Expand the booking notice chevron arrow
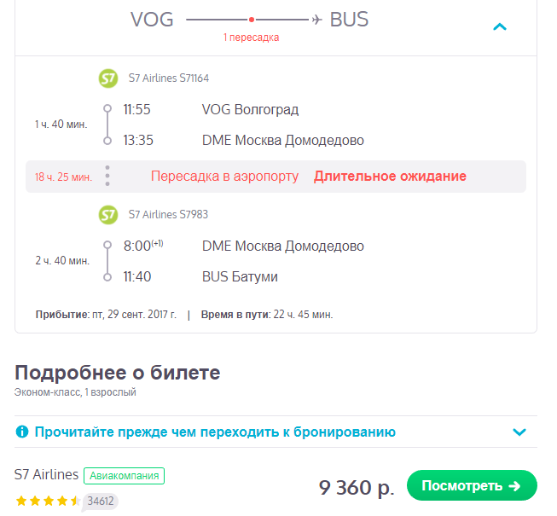Screen dimensions: 557x516 click(x=519, y=432)
